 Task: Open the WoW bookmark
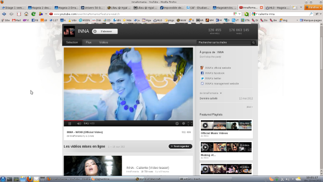tap(181, 20)
